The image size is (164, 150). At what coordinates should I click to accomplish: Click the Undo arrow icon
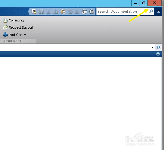tap(70, 11)
